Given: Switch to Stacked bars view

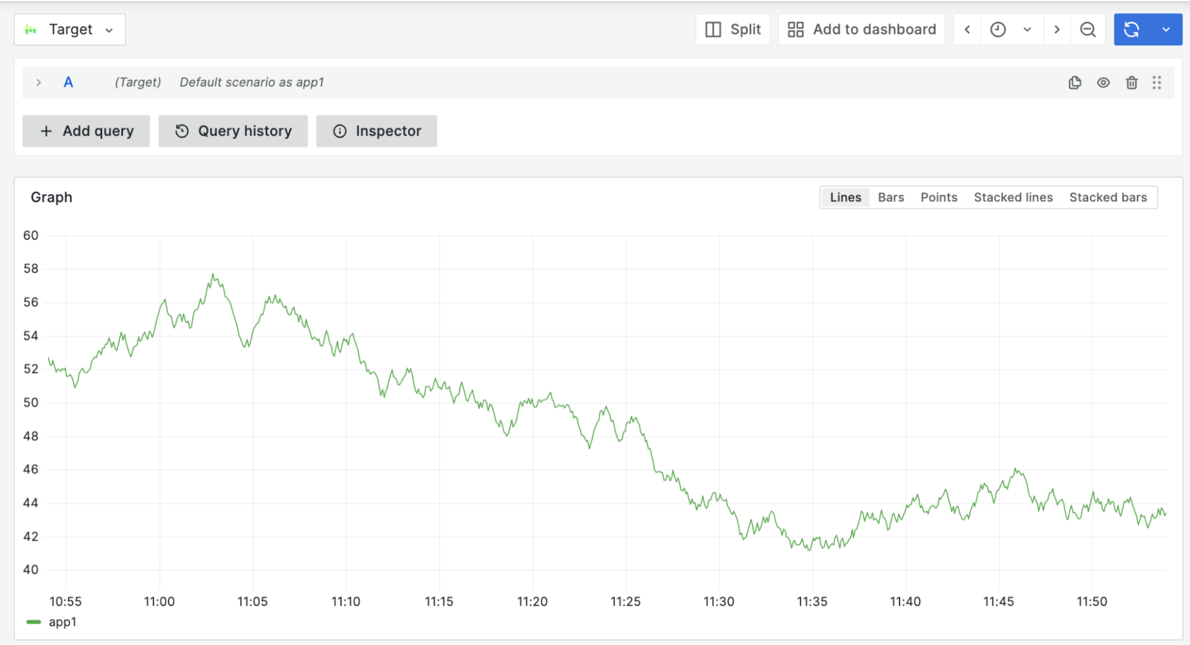Looking at the screenshot, I should (x=1108, y=197).
